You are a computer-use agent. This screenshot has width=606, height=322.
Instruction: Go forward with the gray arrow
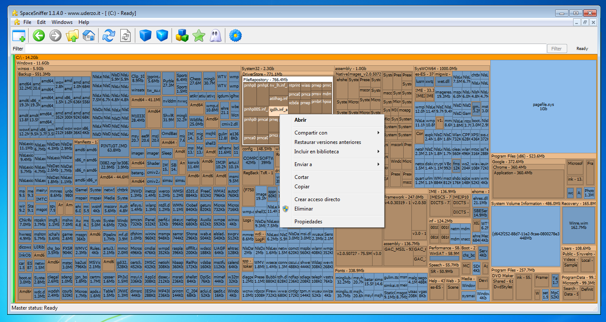pos(55,35)
